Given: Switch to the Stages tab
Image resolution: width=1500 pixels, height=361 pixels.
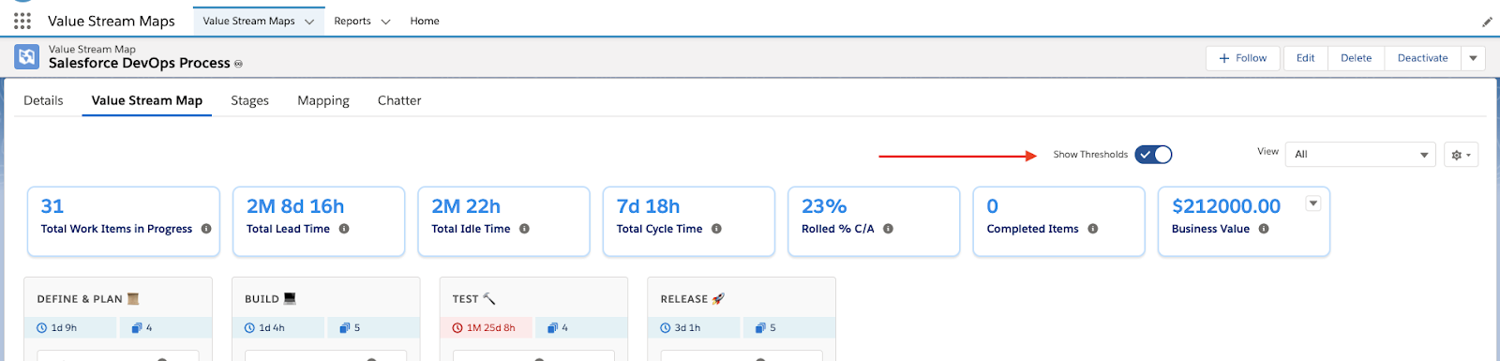Looking at the screenshot, I should point(249,100).
